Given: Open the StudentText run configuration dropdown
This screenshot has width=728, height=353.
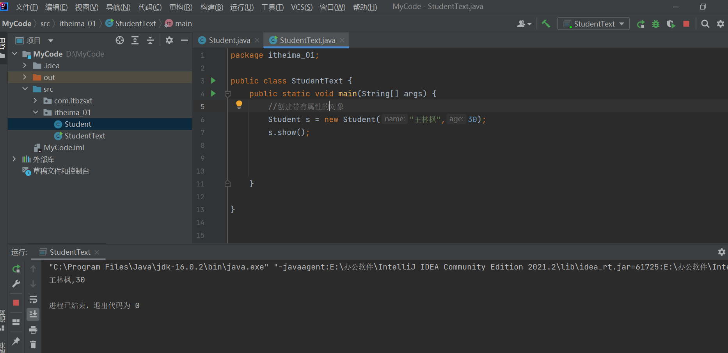Looking at the screenshot, I should coord(594,24).
